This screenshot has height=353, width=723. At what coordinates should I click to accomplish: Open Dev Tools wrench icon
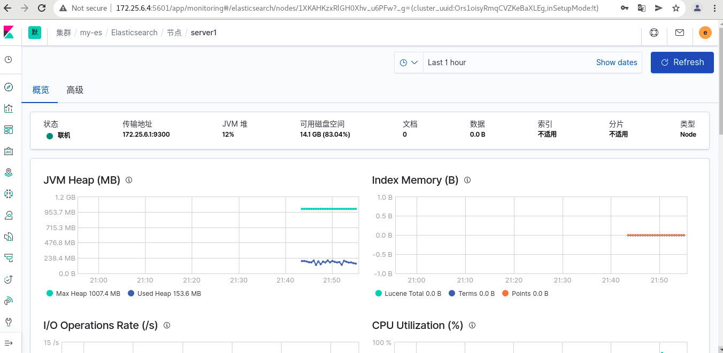click(x=8, y=322)
